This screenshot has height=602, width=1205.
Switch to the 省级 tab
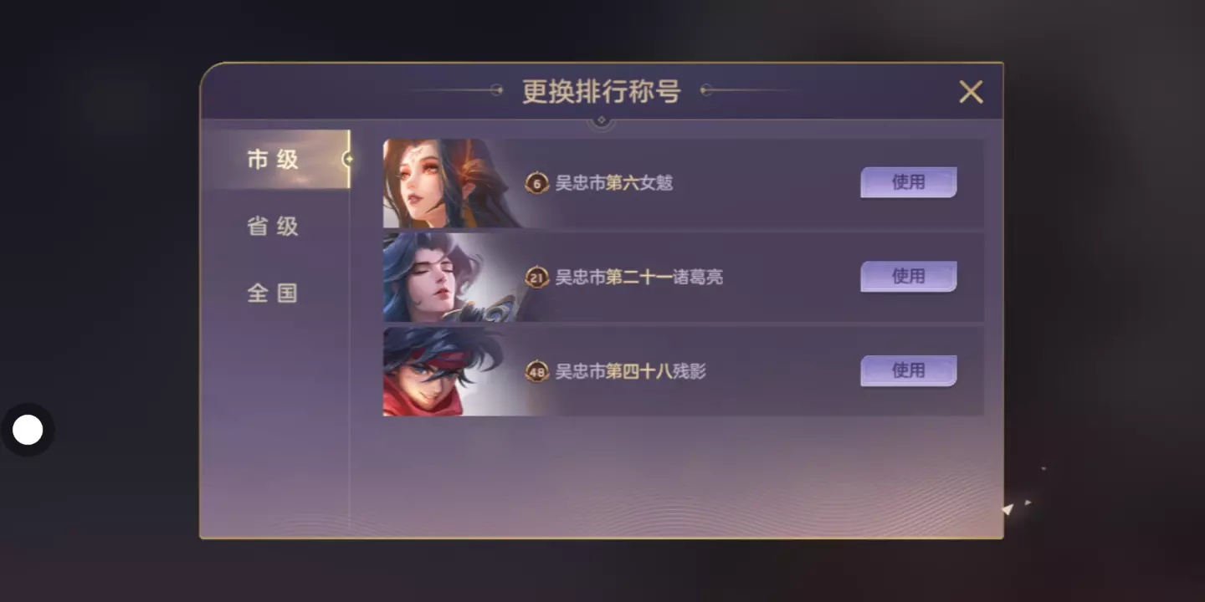point(273,226)
